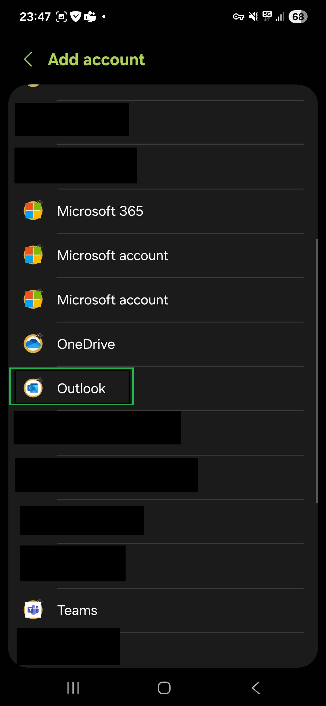Tap the icon of the Microsoft account row directly above OneDrive
326x706 pixels.
click(x=33, y=299)
